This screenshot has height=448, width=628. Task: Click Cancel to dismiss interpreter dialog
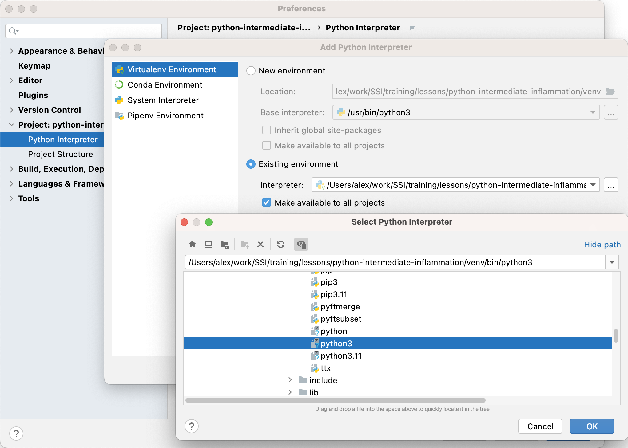pos(540,426)
